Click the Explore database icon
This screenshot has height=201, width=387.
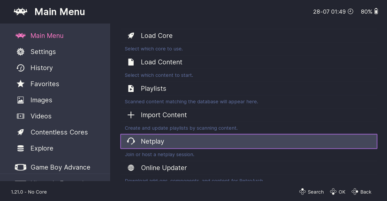pos(21,149)
